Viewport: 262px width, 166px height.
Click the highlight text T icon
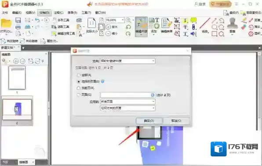tap(185, 20)
